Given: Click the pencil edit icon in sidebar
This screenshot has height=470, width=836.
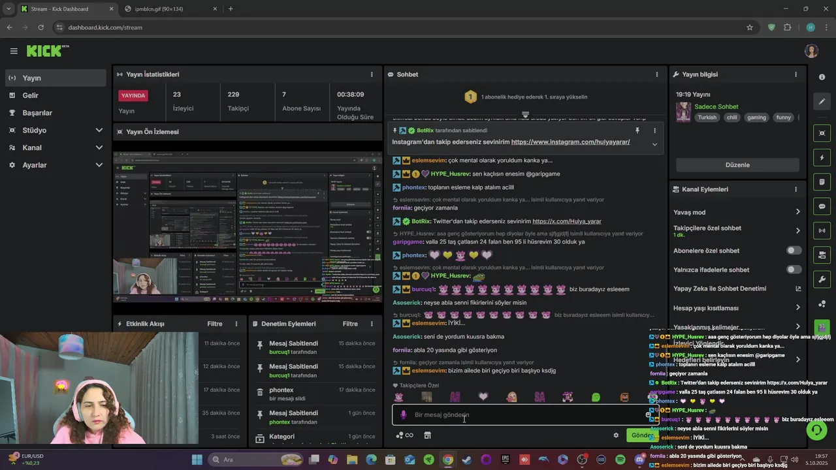Looking at the screenshot, I should coord(822,102).
